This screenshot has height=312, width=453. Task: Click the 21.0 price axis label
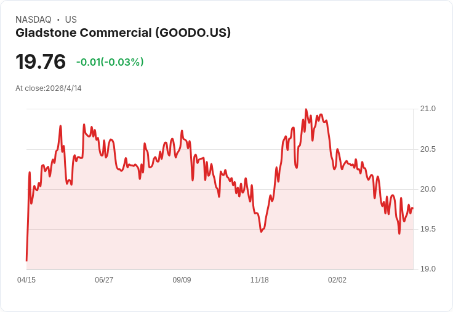click(x=428, y=109)
